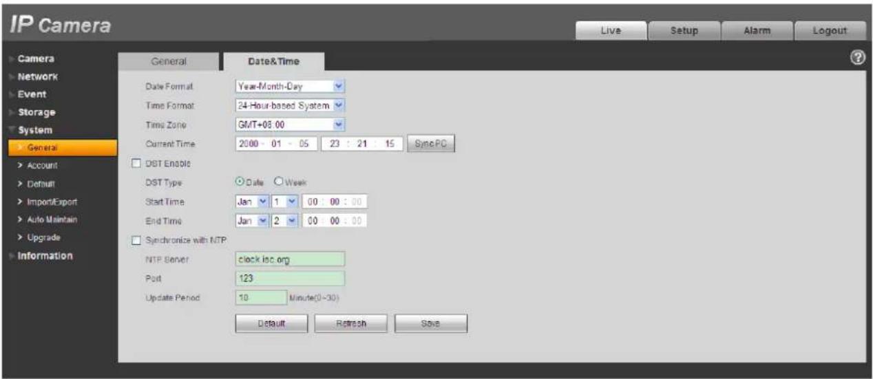Click the Current Time date field
873x379 pixels.
coord(277,144)
